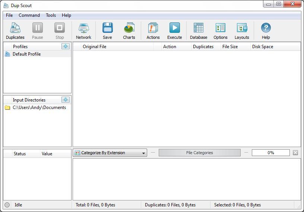Click the X button next to 0%
The height and width of the screenshot is (212, 304).
[x=295, y=153]
